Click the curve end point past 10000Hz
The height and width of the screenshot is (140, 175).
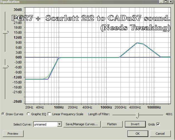[x=161, y=57]
